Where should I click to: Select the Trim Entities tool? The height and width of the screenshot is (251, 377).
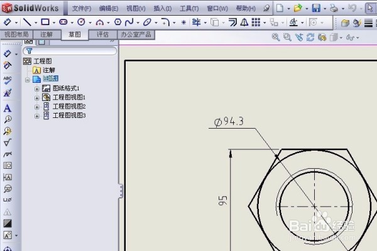(x=197, y=23)
